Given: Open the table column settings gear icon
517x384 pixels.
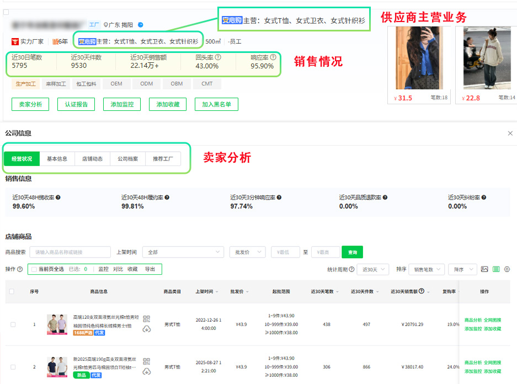Looking at the screenshot, I should click(507, 269).
